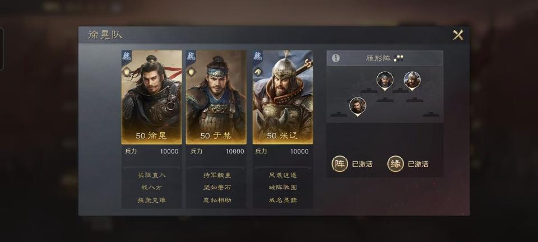Open the 于禁 general portrait card
The width and height of the screenshot is (538, 242).
216,97
